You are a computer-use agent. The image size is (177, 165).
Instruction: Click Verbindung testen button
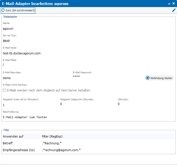[159, 78]
